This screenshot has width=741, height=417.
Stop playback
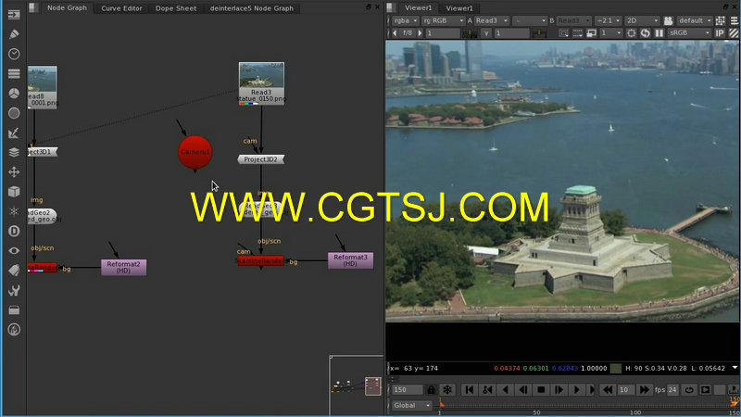541,390
